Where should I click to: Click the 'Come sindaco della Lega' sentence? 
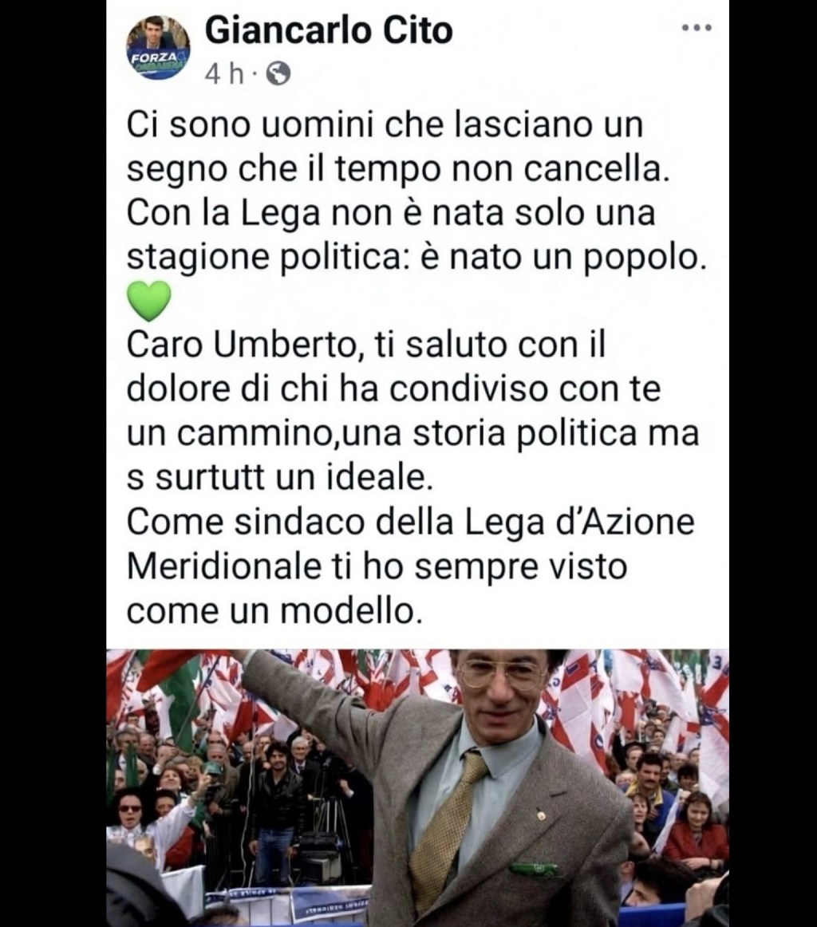[410, 566]
